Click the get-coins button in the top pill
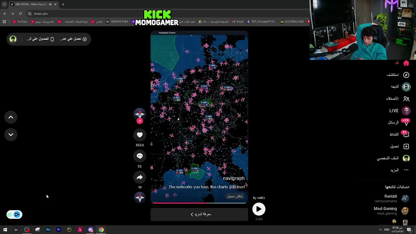This screenshot has width=416, height=234. 73,39
